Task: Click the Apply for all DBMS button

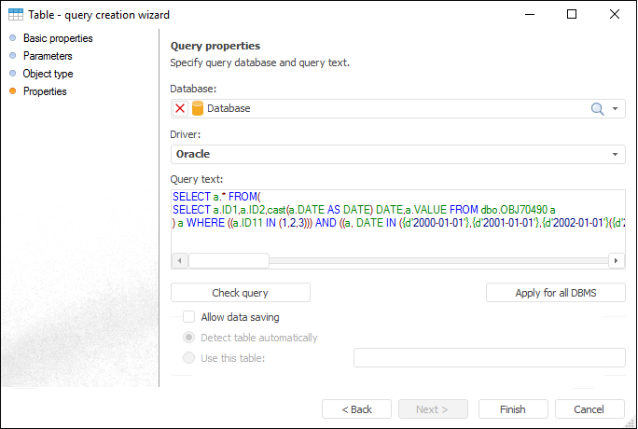Action: pos(556,293)
